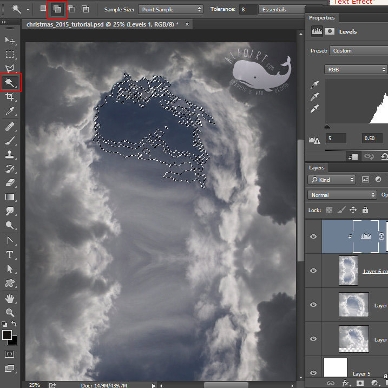Click the clip to layer icon

point(354,156)
